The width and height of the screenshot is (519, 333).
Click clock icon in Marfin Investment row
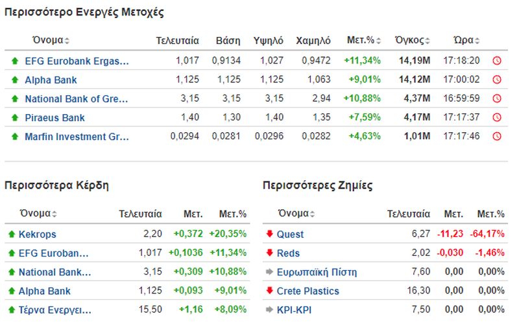click(497, 136)
